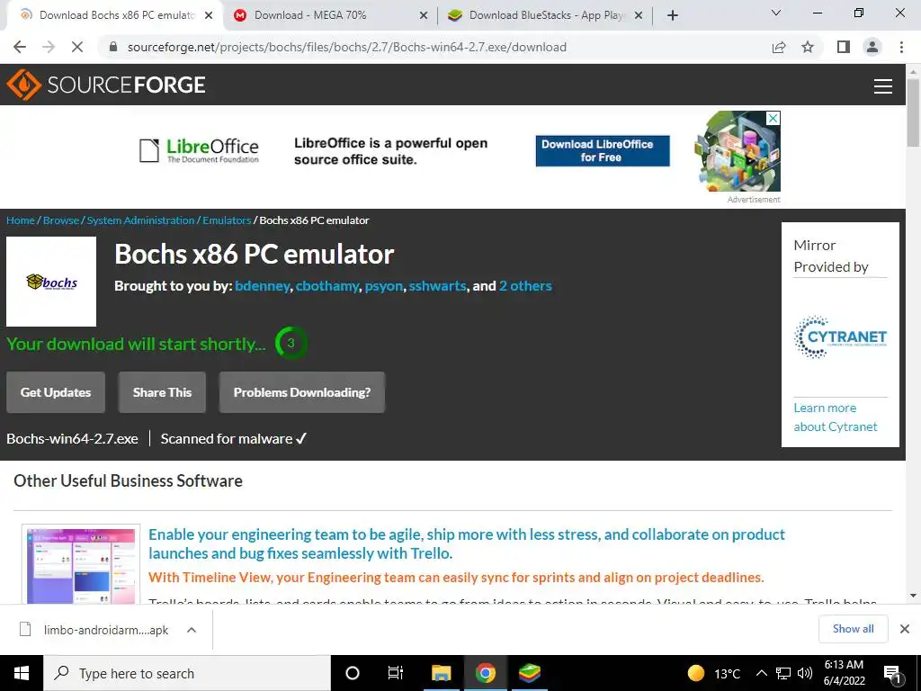Click the download countdown timer circle

click(x=291, y=343)
